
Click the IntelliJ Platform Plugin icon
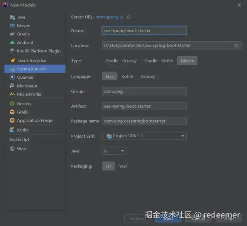pos(12,51)
